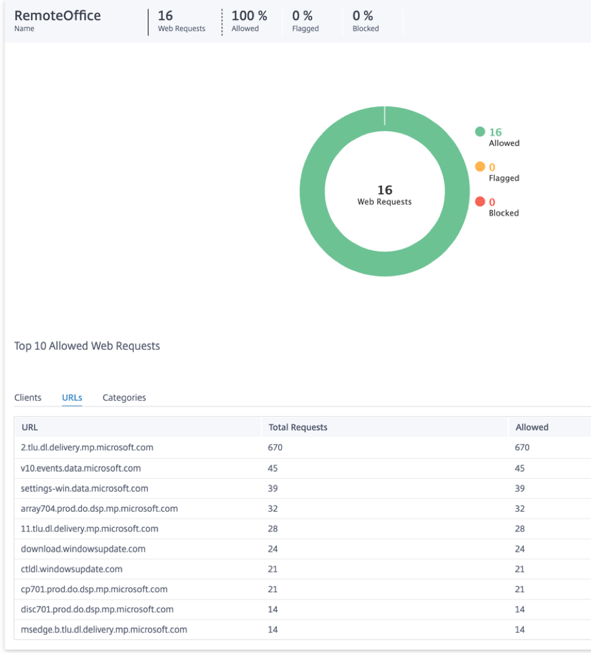The height and width of the screenshot is (653, 591).
Task: Click disc701.prod.do.dsp.mp.microsoft.com URL
Action: [97, 609]
